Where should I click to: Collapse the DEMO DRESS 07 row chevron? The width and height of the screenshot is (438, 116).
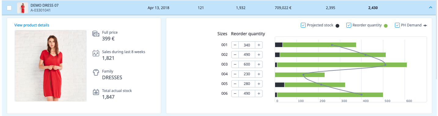coord(431,8)
